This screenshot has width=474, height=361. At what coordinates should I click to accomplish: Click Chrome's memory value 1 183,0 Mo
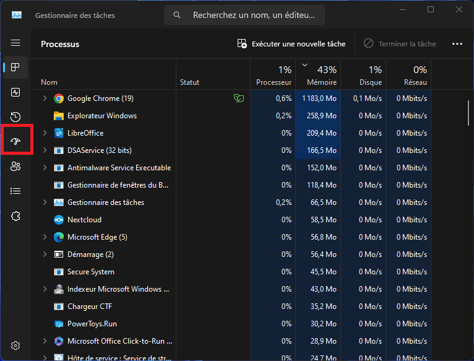319,98
